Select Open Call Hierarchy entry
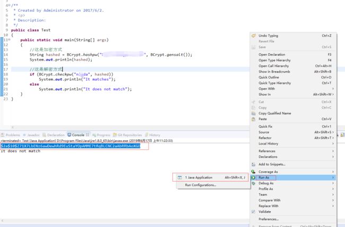Viewport: 345px width, 227px height. coord(294,66)
